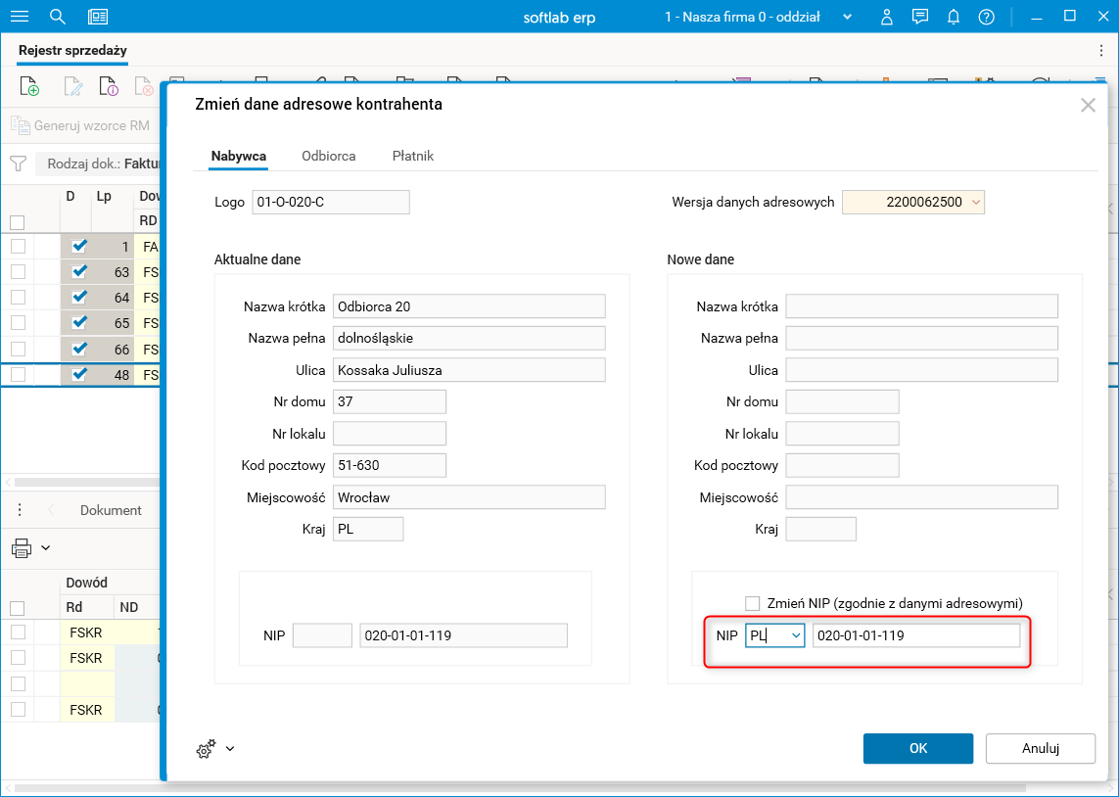Click the new Nazwa krótka input field
1119x797 pixels.
coord(921,306)
